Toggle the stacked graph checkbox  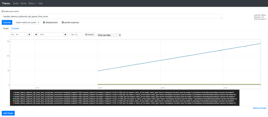click(86, 34)
